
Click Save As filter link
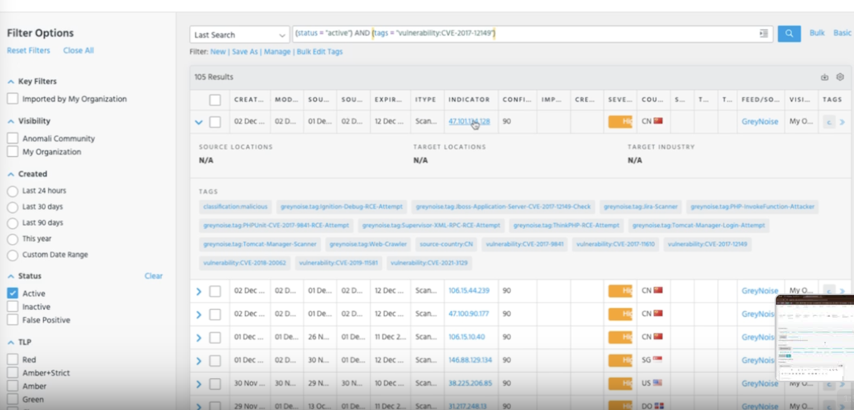[245, 52]
